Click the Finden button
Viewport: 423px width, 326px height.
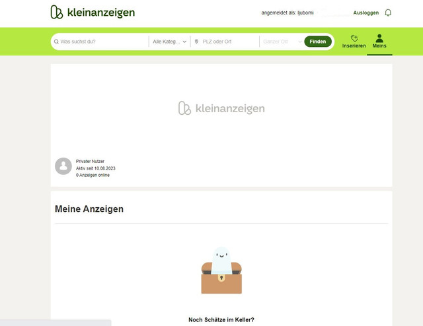[318, 42]
